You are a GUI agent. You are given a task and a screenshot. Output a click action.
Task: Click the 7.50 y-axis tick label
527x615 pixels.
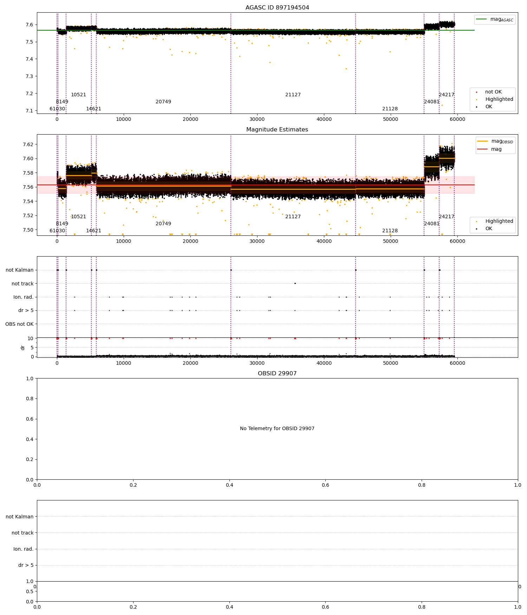[x=28, y=230]
